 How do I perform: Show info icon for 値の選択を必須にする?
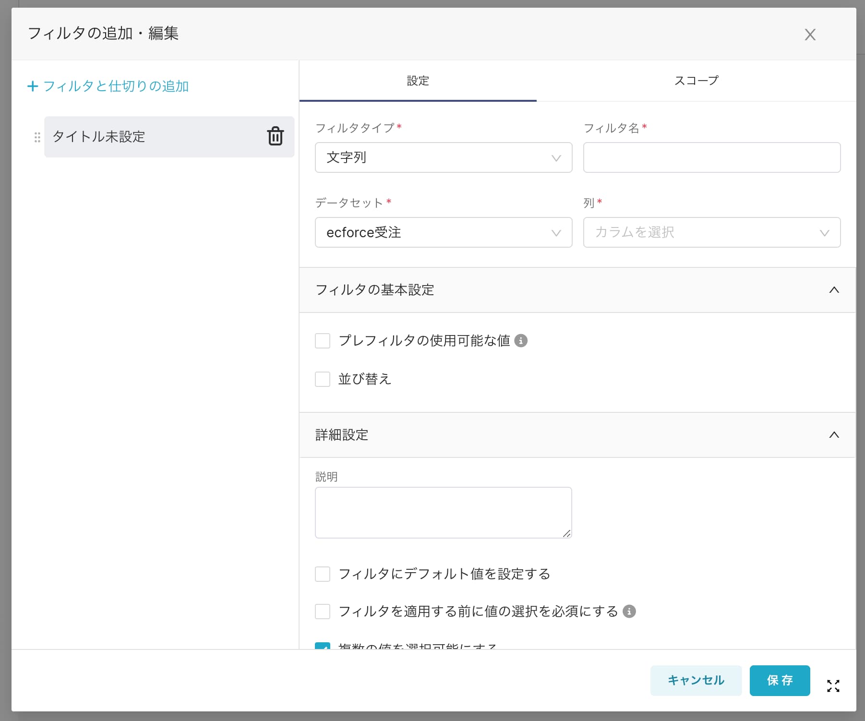(x=629, y=612)
